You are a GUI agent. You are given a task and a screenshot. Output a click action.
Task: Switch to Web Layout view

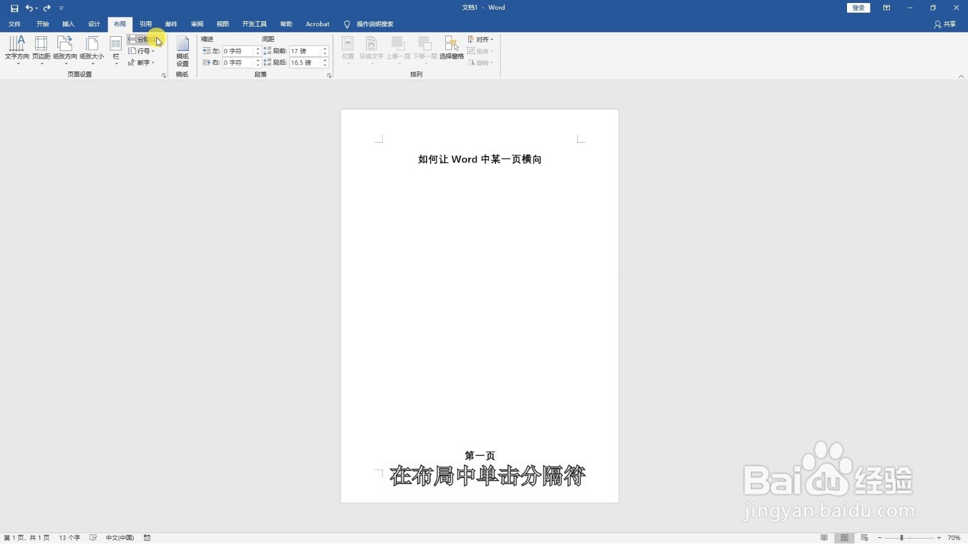(865, 538)
